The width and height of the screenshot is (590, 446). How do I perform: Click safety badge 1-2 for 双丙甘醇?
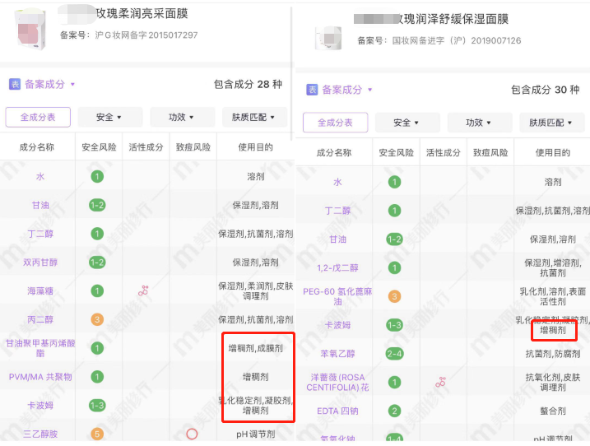click(97, 262)
